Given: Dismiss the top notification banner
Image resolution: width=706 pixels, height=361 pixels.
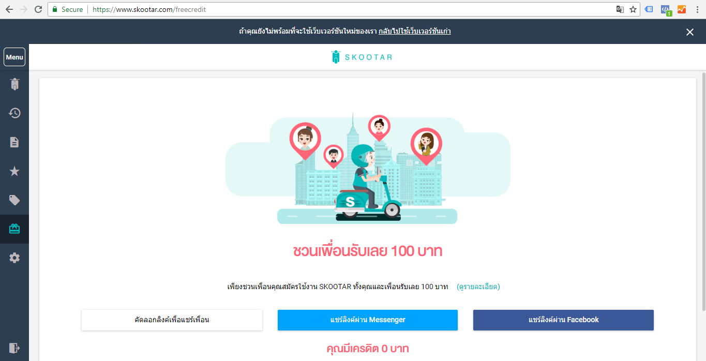Looking at the screenshot, I should 689,32.
